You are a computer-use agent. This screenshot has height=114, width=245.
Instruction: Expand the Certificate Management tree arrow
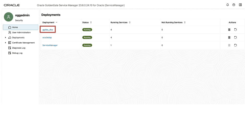[x=5, y=43]
